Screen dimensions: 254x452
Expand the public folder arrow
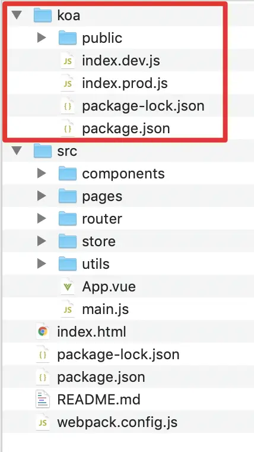tap(42, 37)
